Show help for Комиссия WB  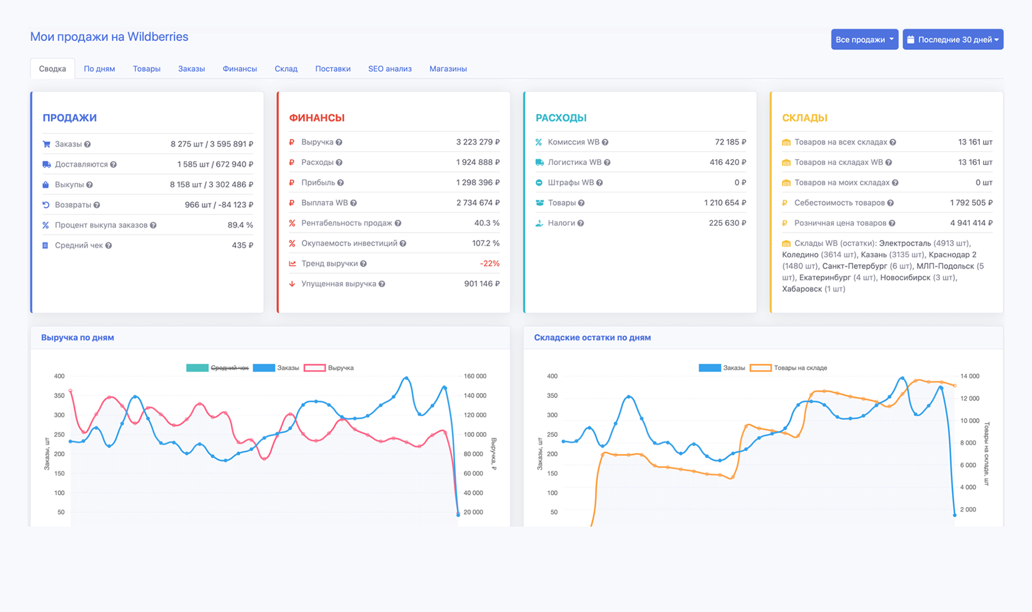coord(605,143)
